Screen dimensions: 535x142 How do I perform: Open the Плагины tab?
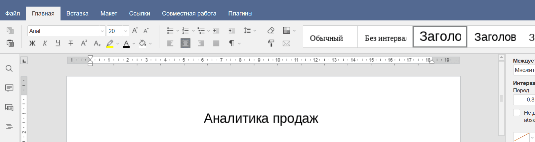click(x=240, y=14)
